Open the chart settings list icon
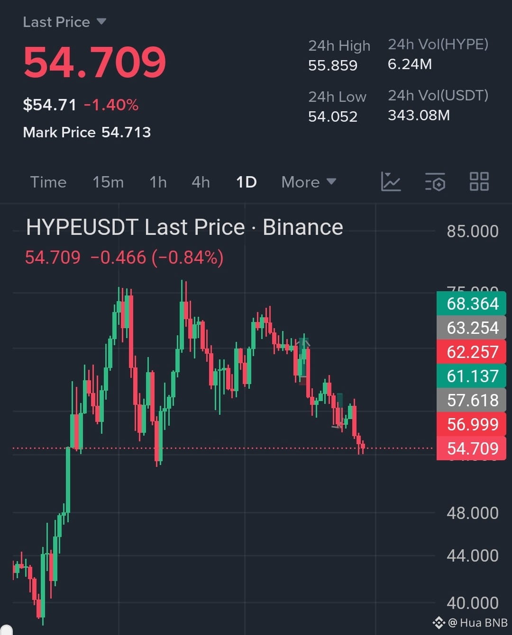This screenshot has height=635, width=512. point(435,182)
